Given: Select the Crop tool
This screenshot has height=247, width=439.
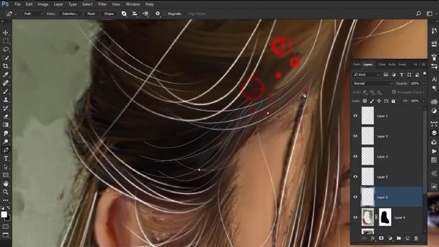Looking at the screenshot, I should point(5,67).
